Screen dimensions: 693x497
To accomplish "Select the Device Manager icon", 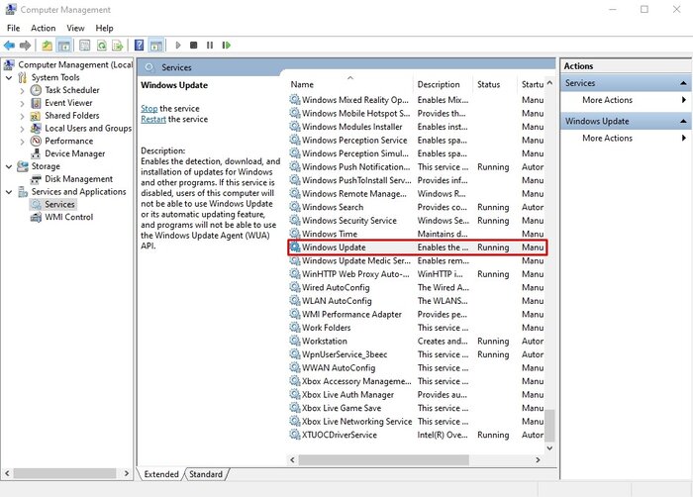I will pyautogui.click(x=36, y=153).
